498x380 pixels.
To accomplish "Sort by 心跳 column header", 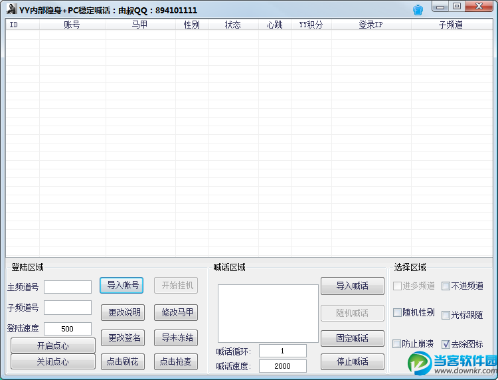I will [x=275, y=25].
